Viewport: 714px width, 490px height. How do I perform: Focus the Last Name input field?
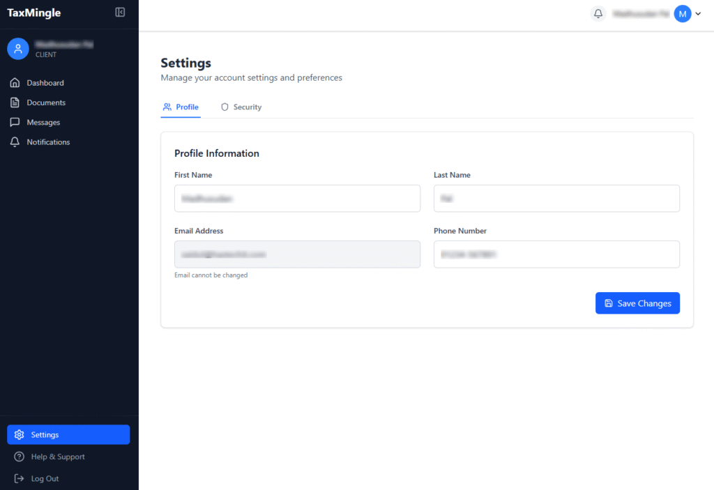(x=556, y=199)
